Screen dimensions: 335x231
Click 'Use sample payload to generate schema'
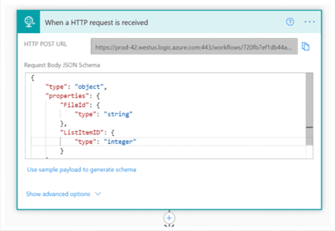[x=81, y=170]
